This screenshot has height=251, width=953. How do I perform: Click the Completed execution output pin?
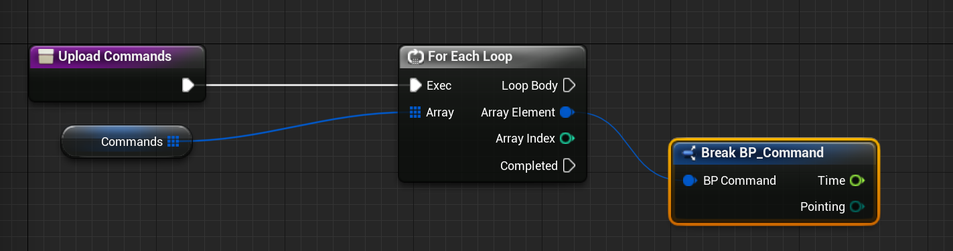(x=569, y=165)
